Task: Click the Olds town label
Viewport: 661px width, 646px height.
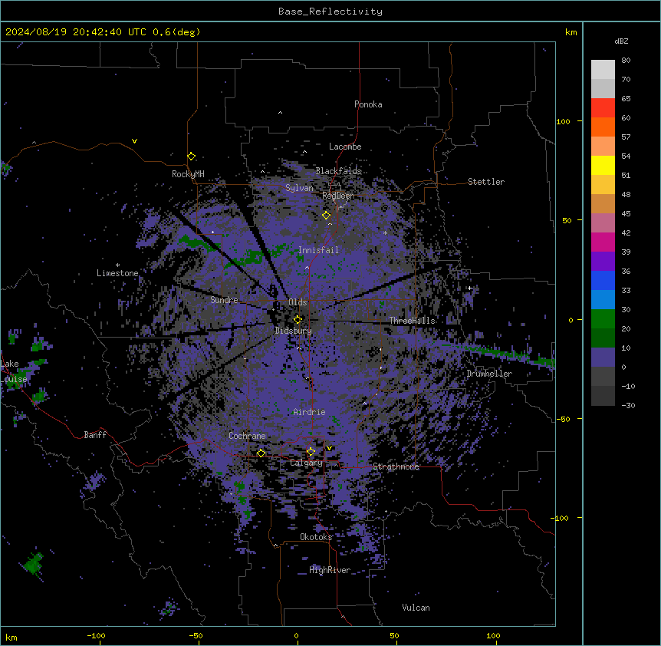Action: (298, 302)
